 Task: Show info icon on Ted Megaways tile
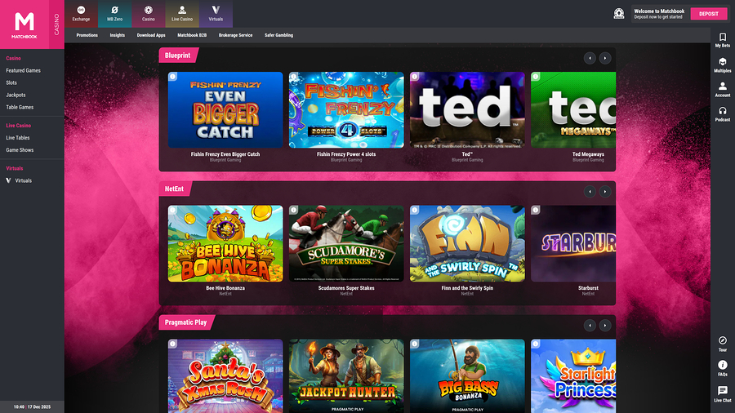[x=535, y=77]
